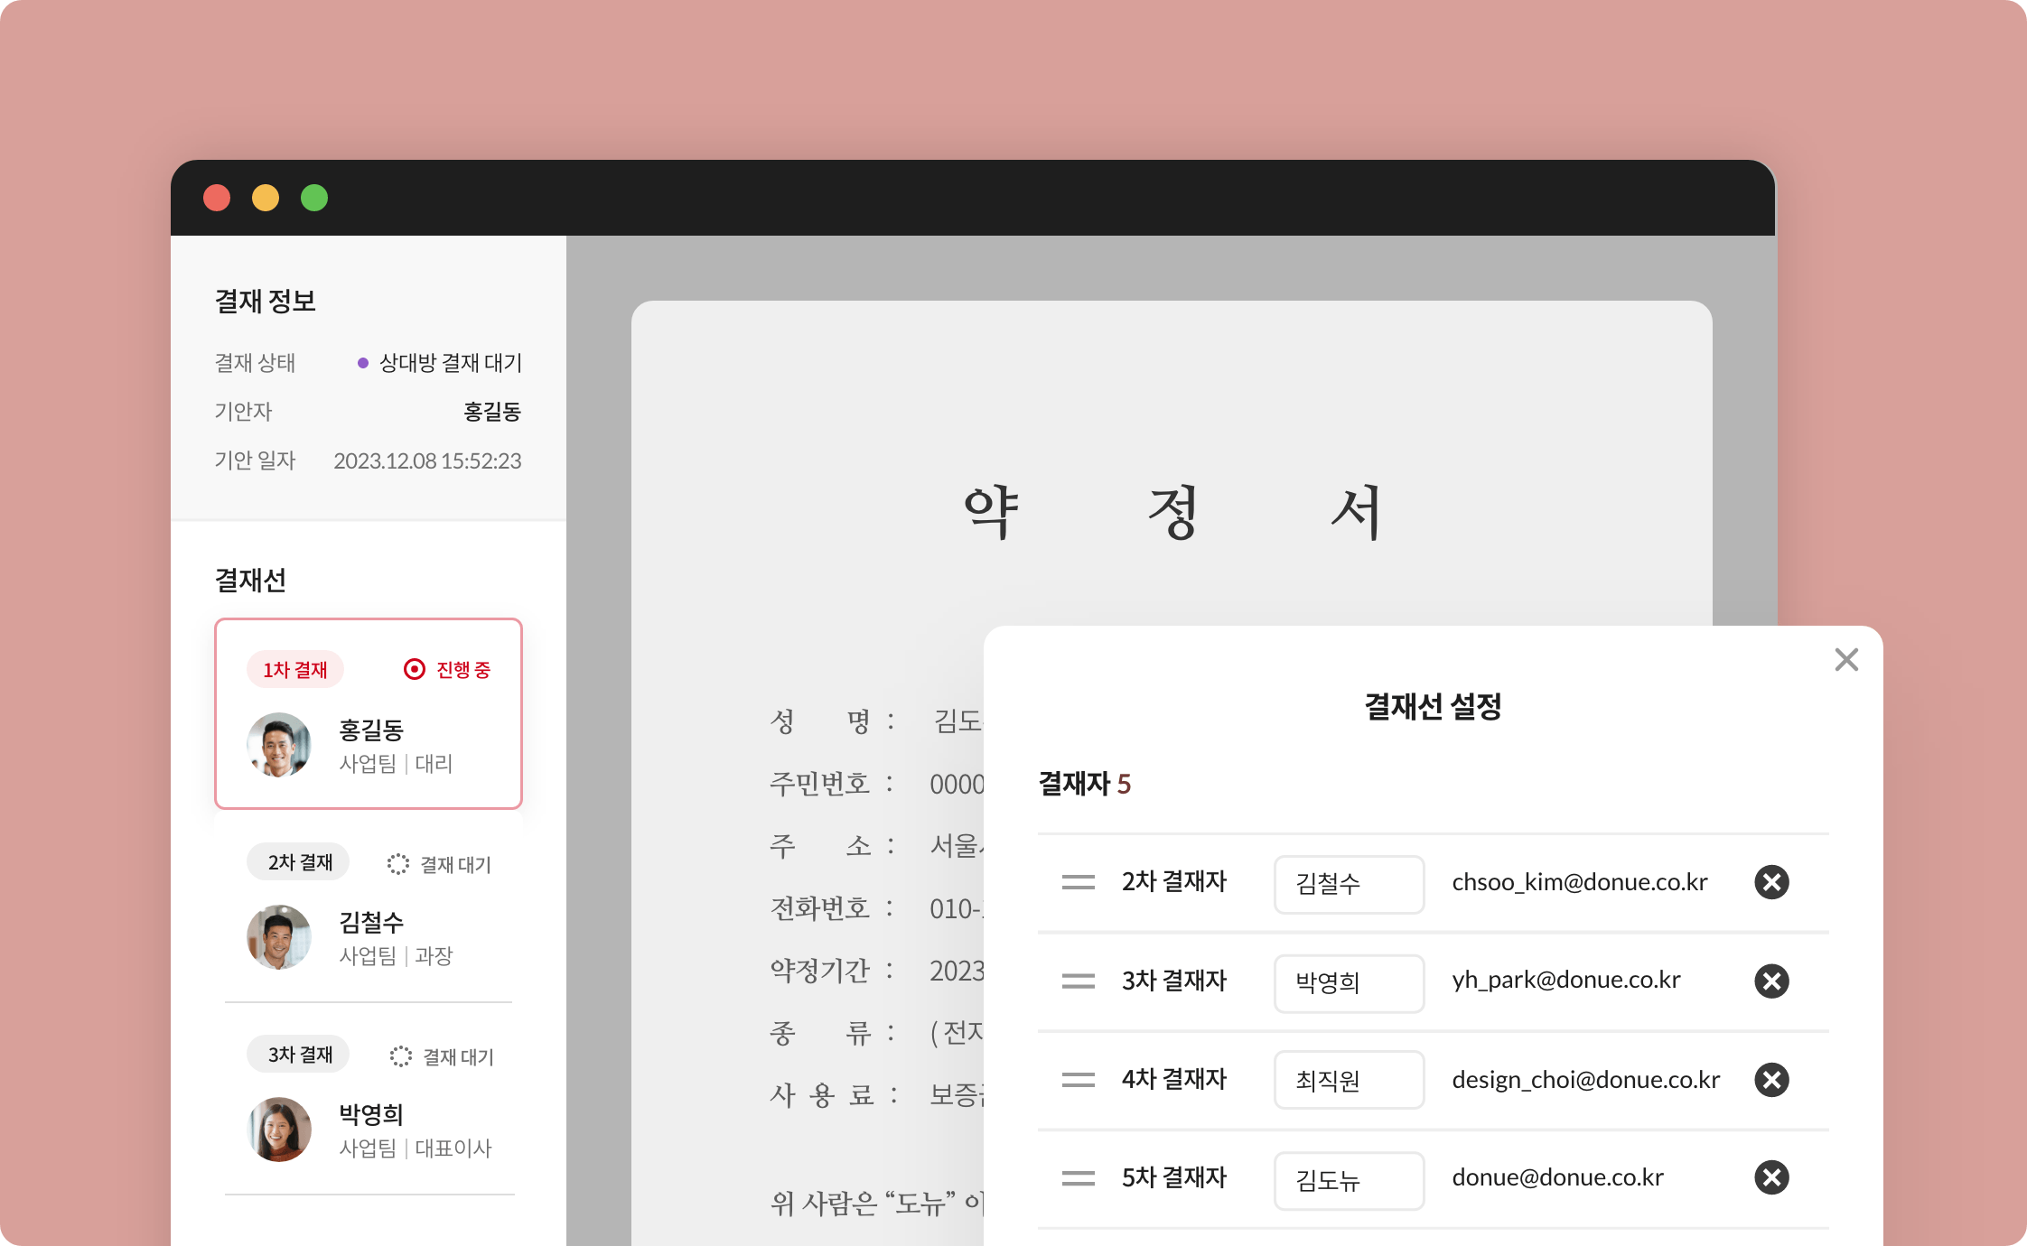Remove 3차 결재자 박영희 from the approval line
This screenshot has height=1246, width=2027.
[x=1771, y=981]
